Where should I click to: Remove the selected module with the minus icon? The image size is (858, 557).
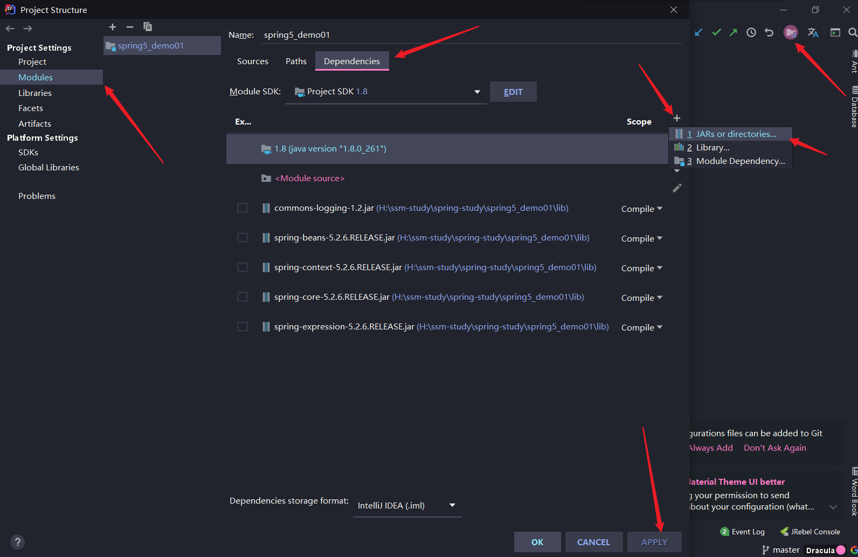[x=130, y=27]
